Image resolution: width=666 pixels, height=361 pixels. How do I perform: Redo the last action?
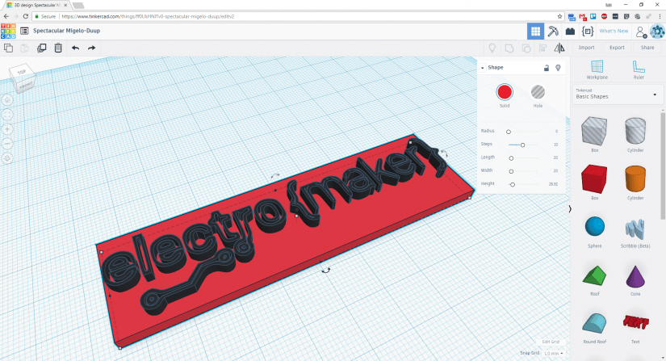pyautogui.click(x=92, y=48)
